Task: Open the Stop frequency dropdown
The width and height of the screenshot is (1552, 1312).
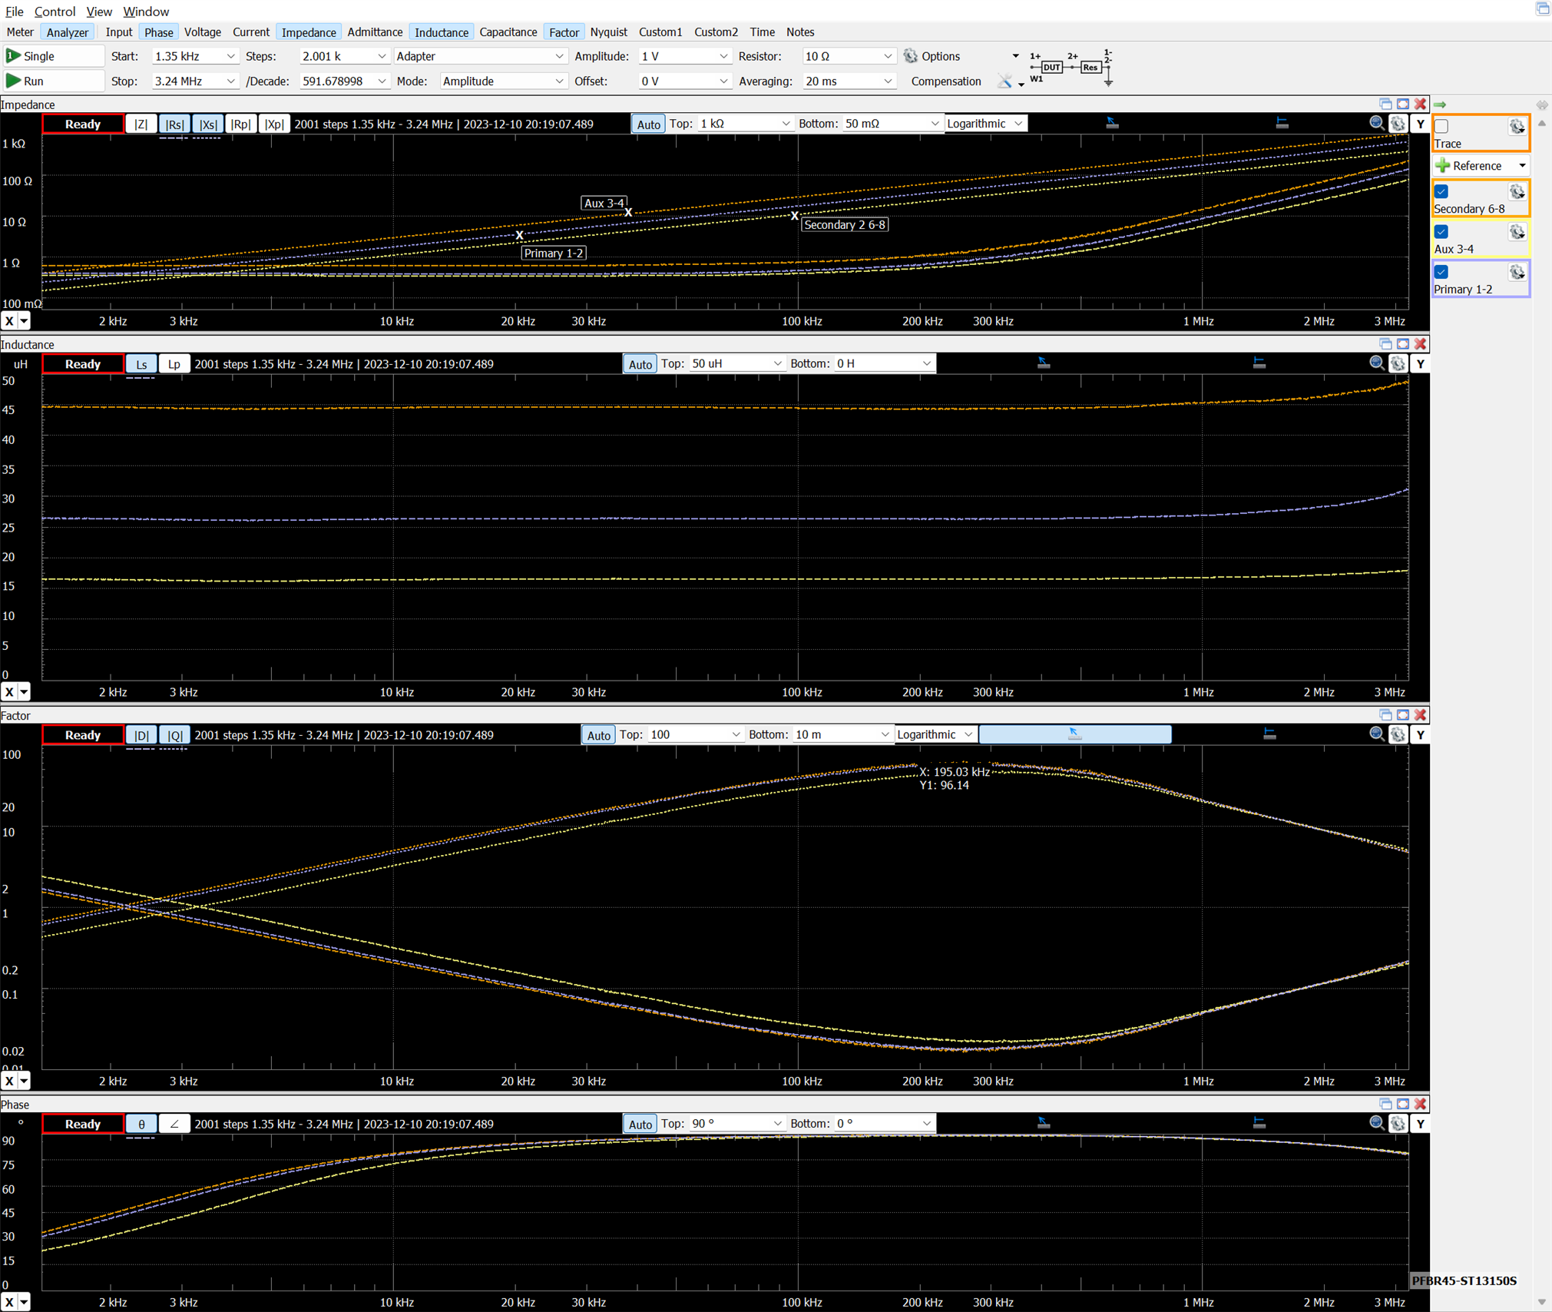Action: 230,81
